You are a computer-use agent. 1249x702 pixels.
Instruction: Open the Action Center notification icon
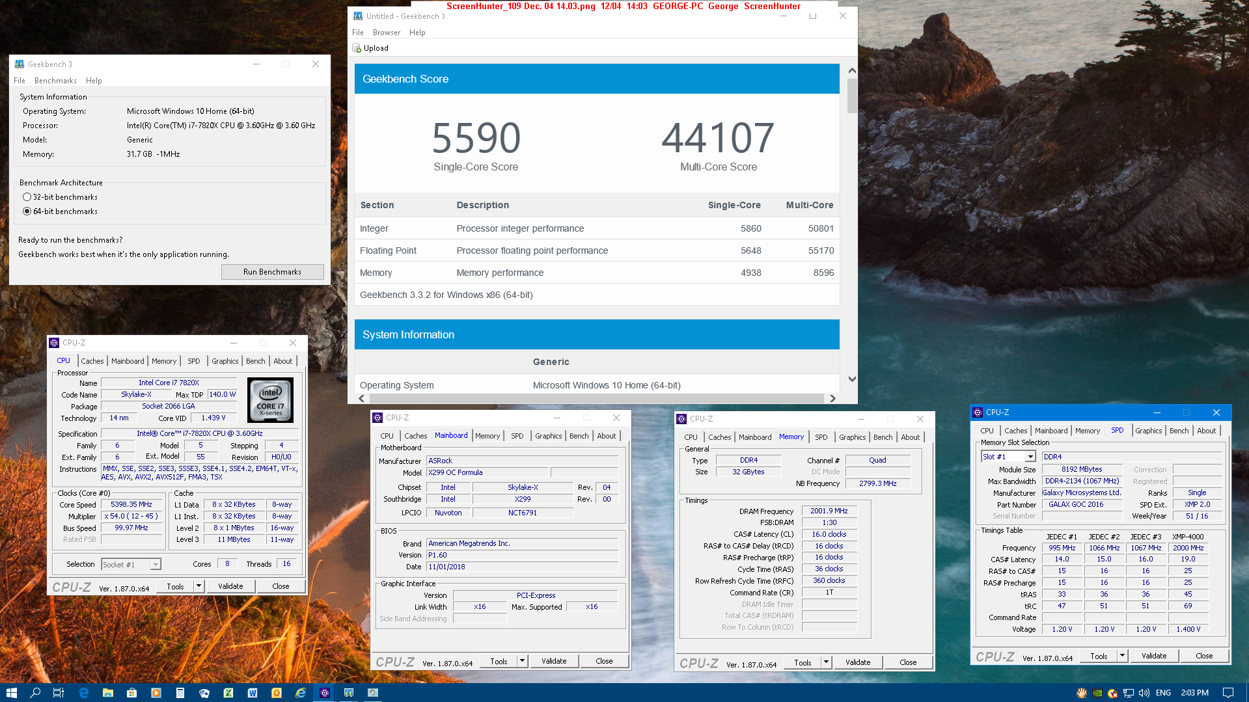point(1228,693)
